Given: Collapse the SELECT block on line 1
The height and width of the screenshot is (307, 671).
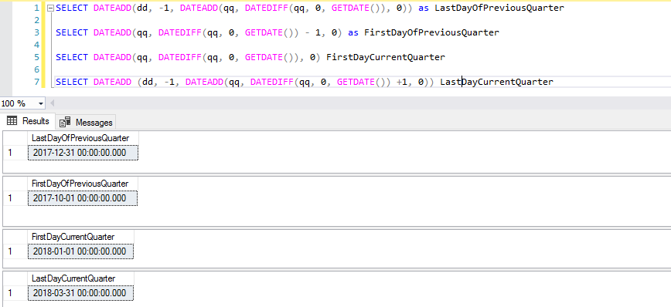Looking at the screenshot, I should tap(50, 8).
